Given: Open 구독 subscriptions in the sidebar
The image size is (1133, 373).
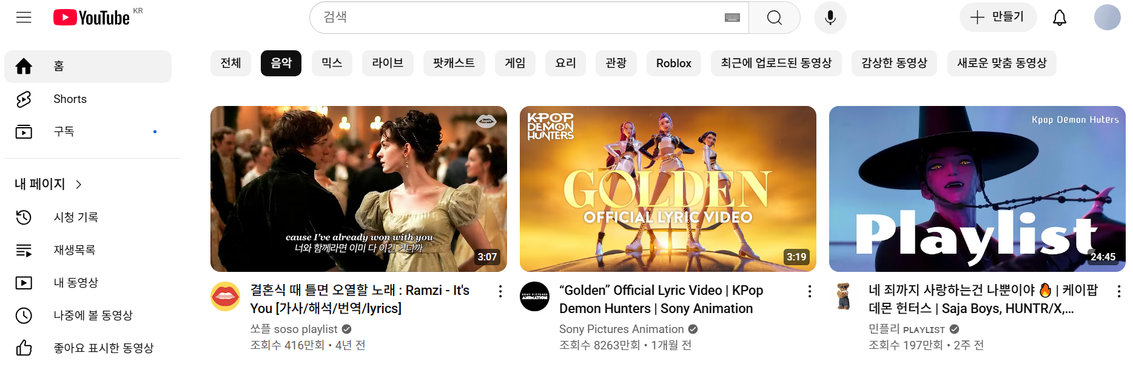Looking at the screenshot, I should pos(88,131).
